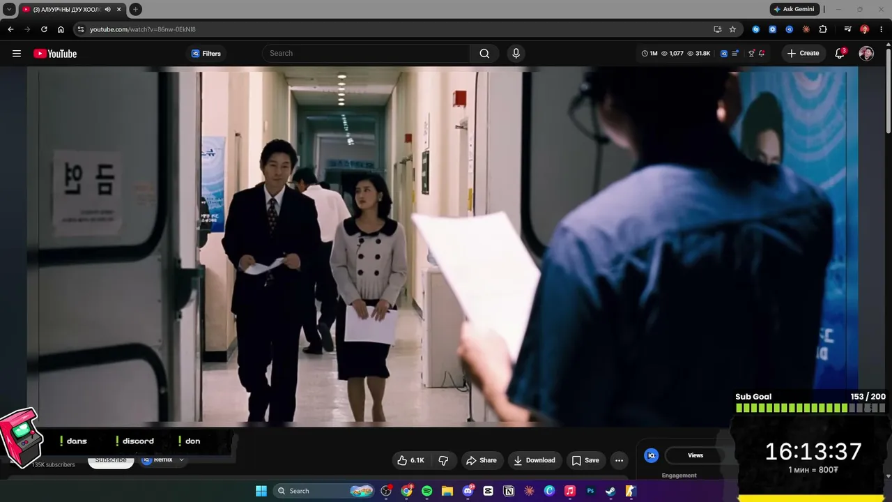Open the Chrome Extensions puzzle menu
This screenshot has width=892, height=502.
[x=823, y=29]
